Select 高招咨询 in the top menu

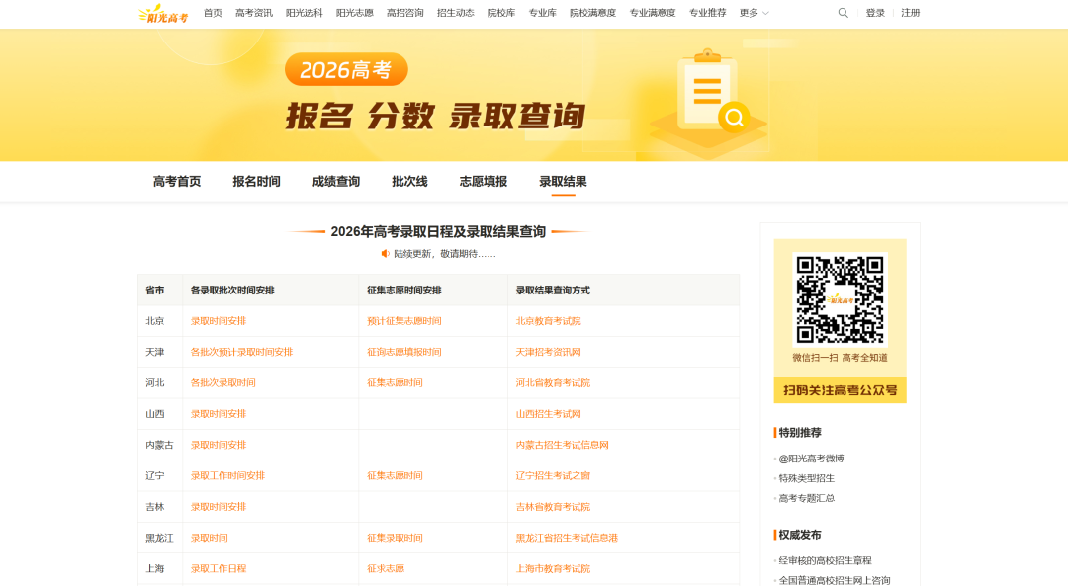point(405,13)
